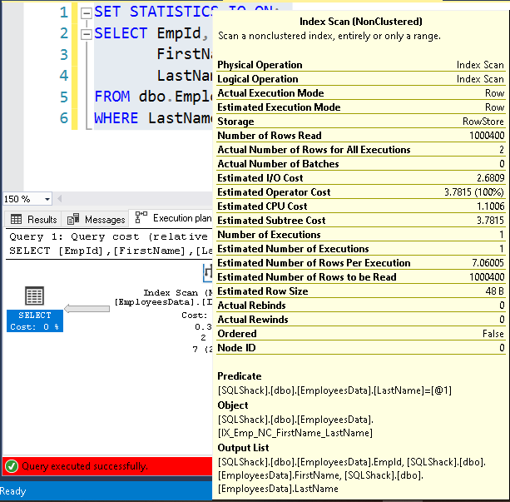Click the Index Scan (NonClustered) tooltip title
The height and width of the screenshot is (502, 510).
[361, 22]
